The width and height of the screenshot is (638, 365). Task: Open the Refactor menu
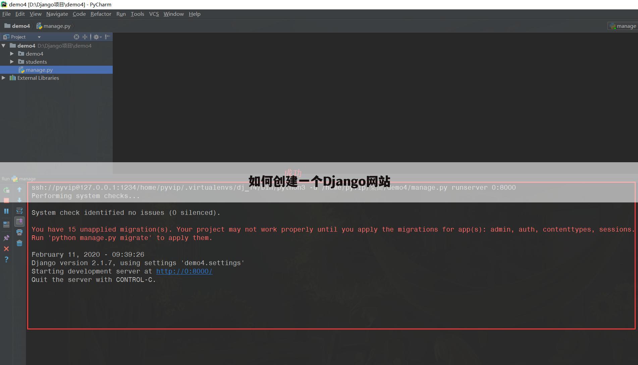click(x=101, y=14)
